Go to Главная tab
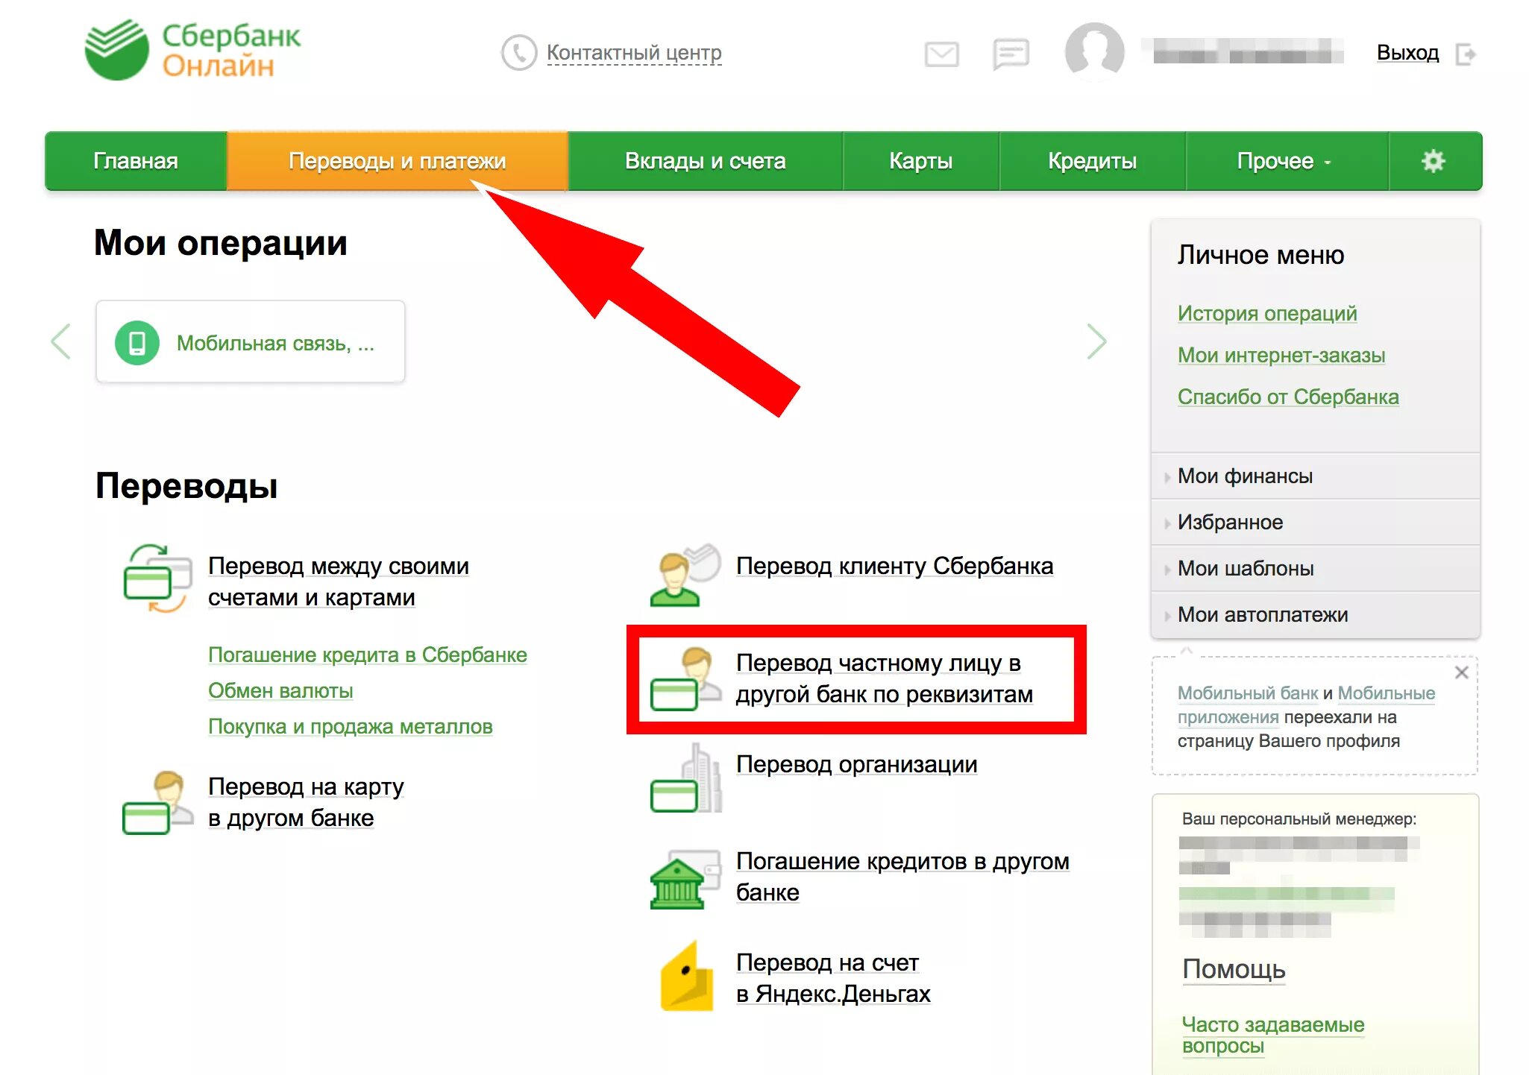 136,161
